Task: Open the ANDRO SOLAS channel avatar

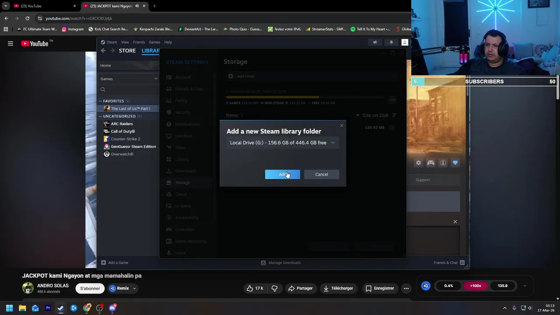Action: click(28, 288)
